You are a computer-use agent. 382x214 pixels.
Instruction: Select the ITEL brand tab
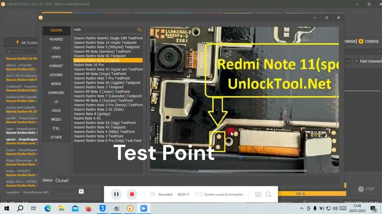pos(56,128)
